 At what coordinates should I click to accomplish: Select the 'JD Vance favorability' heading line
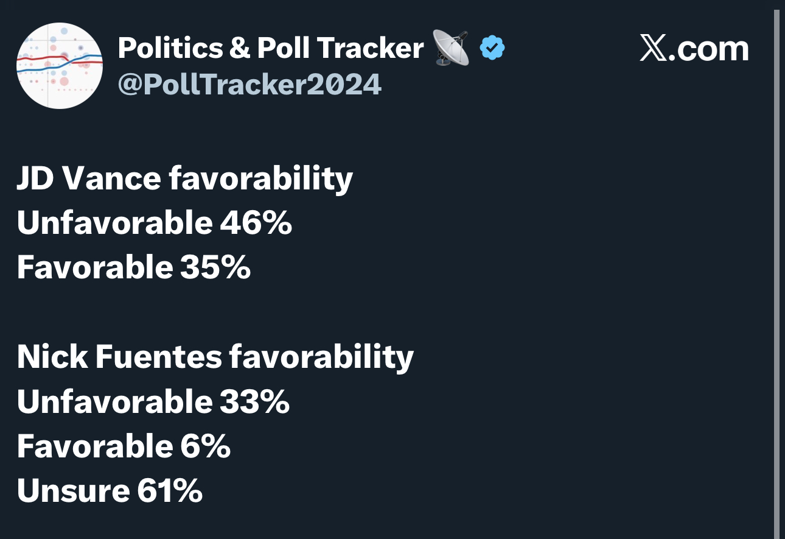point(185,179)
